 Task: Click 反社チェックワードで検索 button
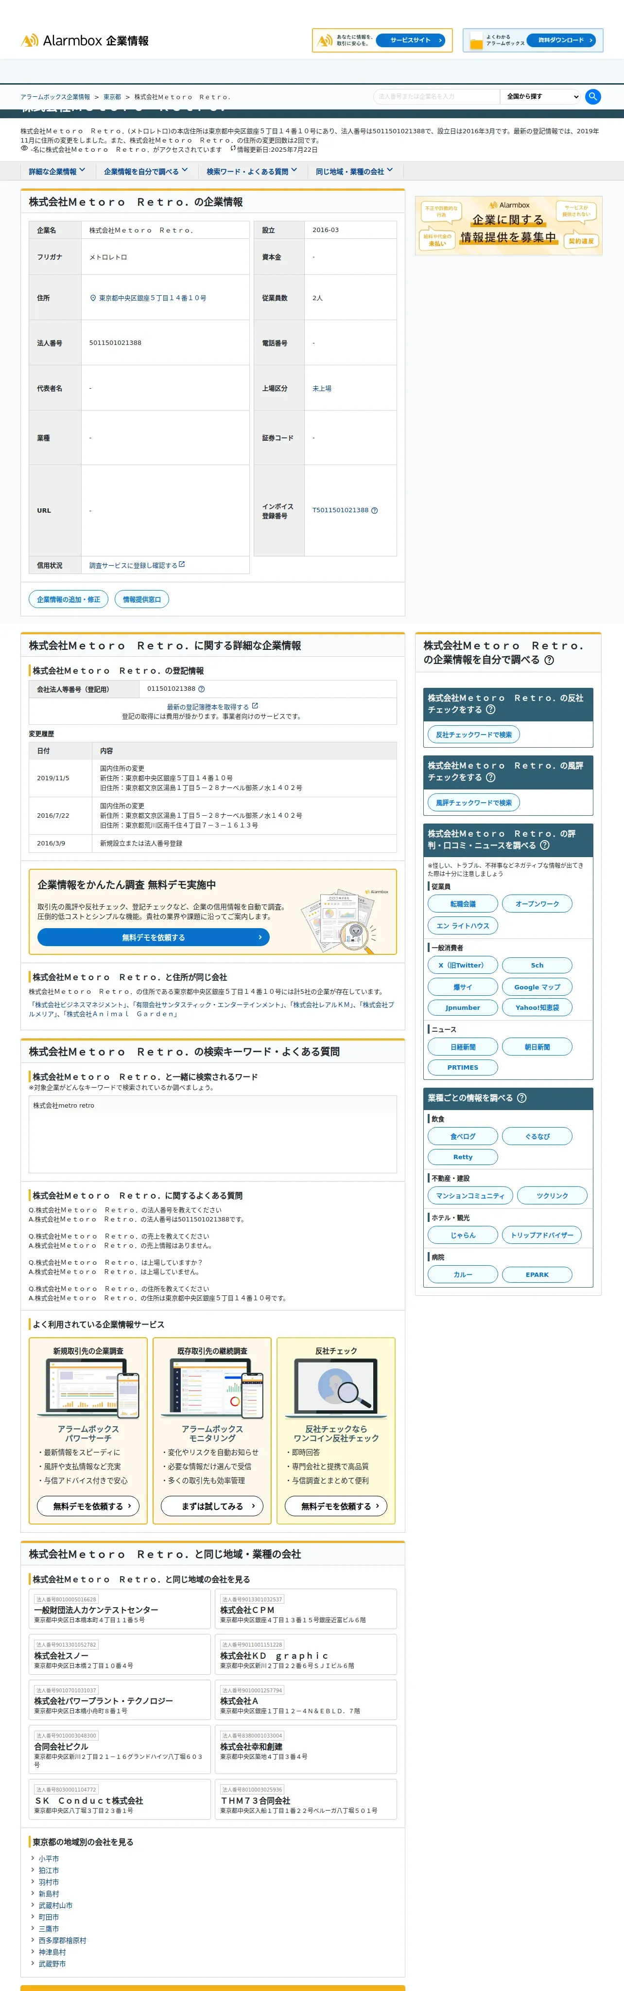[x=473, y=735]
